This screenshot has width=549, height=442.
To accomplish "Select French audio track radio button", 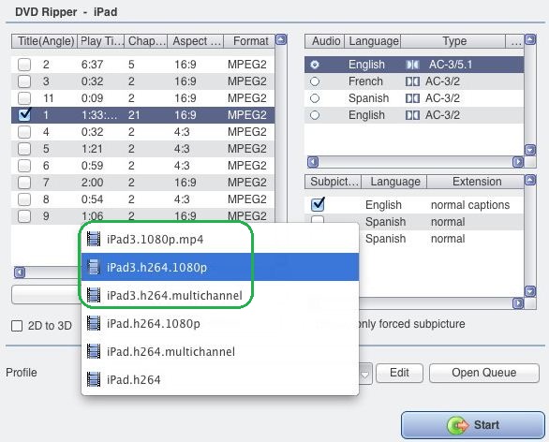I will [x=315, y=81].
